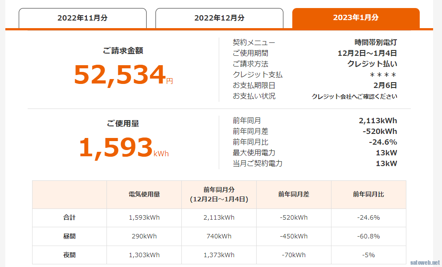The width and height of the screenshot is (442, 267).
Task: Open the 2022年12月分 tab
Action: click(x=219, y=18)
